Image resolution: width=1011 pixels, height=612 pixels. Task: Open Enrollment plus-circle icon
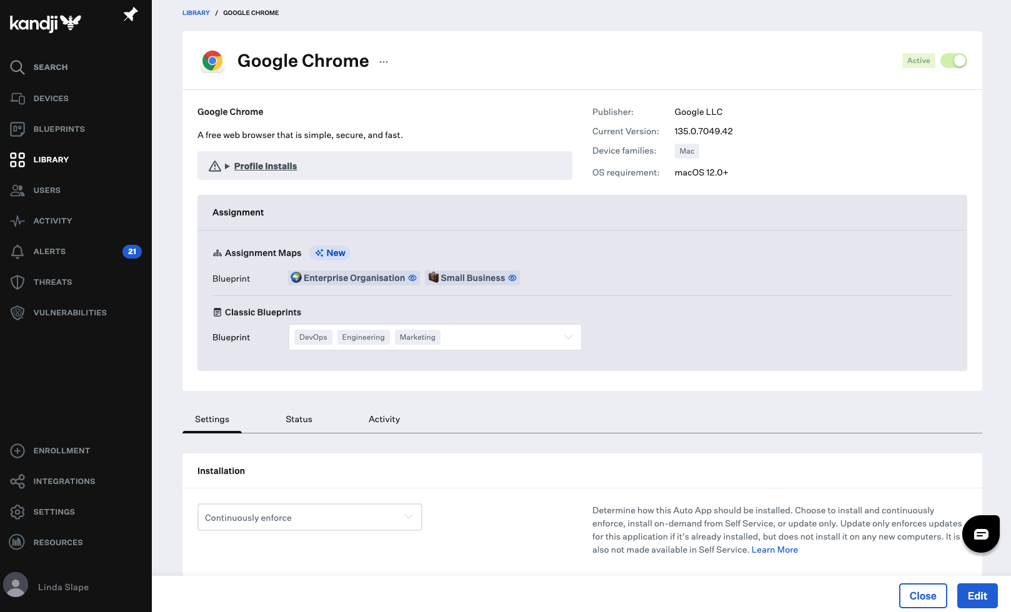(x=17, y=451)
